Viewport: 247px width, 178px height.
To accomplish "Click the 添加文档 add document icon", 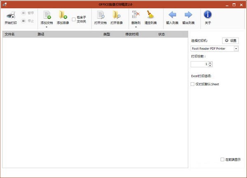I will click(47, 16).
